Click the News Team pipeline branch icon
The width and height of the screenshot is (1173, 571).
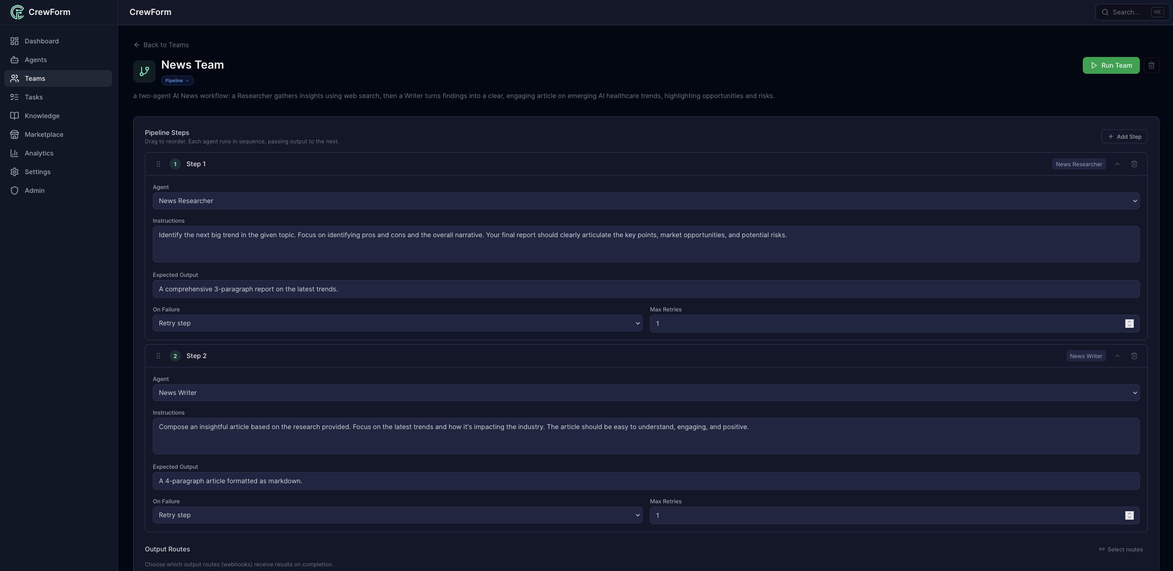click(x=144, y=71)
